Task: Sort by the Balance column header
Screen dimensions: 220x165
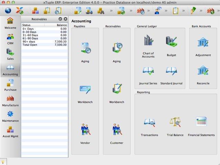Action: [x=56, y=25]
